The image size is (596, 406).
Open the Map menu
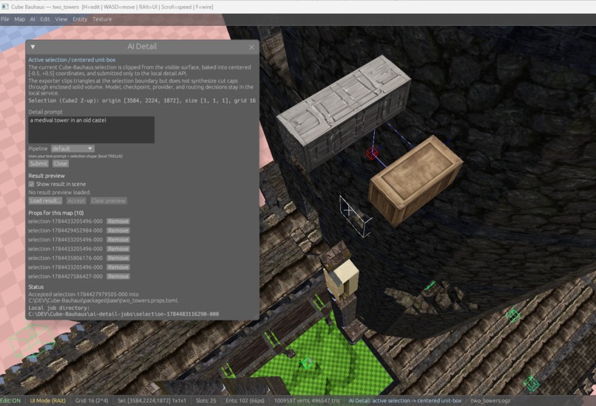(x=19, y=19)
